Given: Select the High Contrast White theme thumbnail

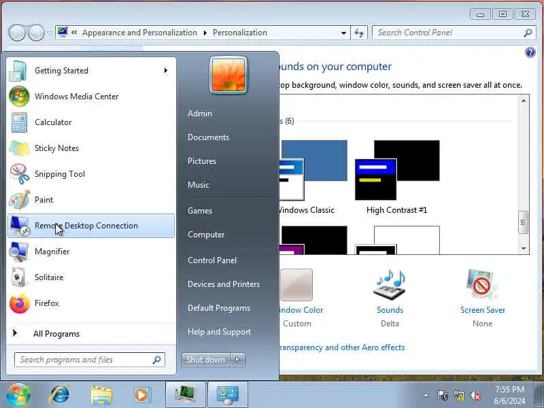Looking at the screenshot, I should tap(397, 240).
